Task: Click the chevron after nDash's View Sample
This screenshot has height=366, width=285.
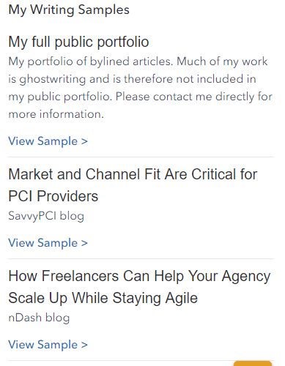Action: [x=84, y=345]
